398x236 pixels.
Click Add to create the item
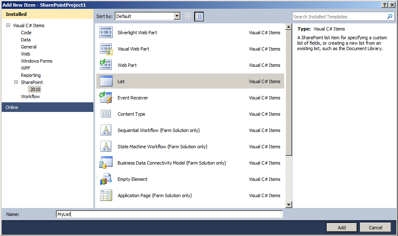coord(342,227)
